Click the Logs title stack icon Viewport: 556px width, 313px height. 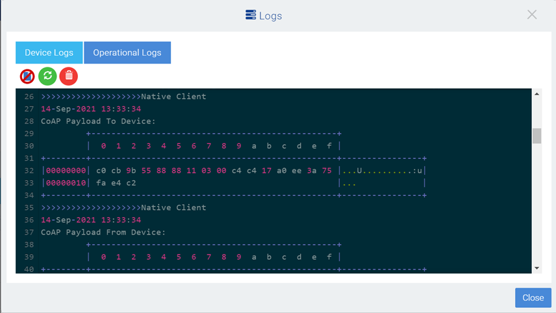coord(251,15)
